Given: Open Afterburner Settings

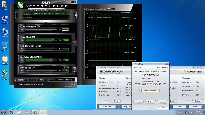Looking at the screenshot, I should (x=69, y=80).
